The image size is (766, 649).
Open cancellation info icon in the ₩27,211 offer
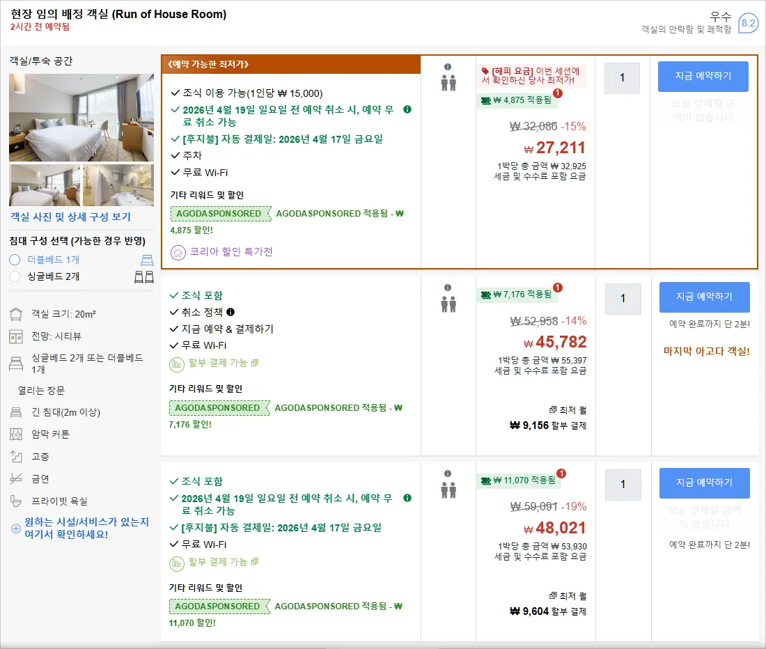point(407,109)
